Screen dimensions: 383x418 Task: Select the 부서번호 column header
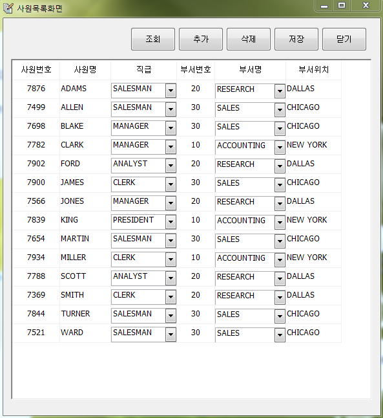[196, 70]
